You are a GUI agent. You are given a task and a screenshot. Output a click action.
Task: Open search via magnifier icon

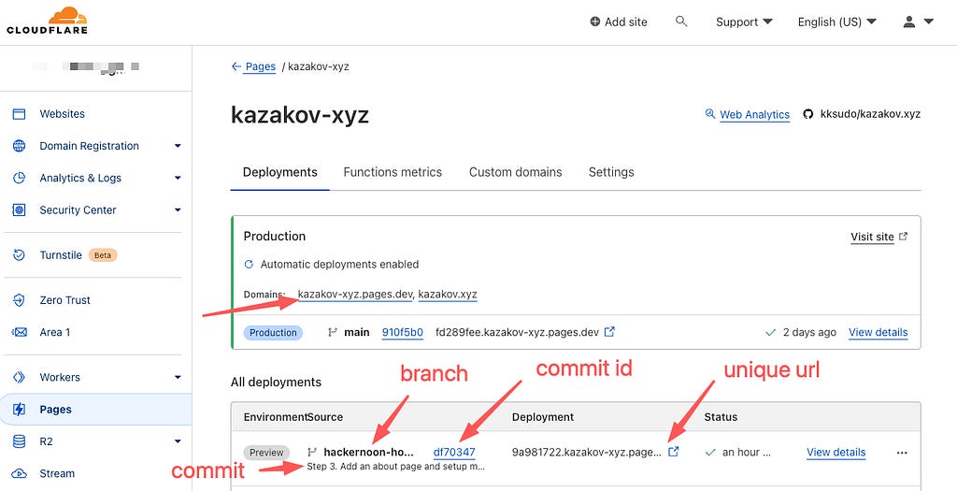pyautogui.click(x=681, y=22)
